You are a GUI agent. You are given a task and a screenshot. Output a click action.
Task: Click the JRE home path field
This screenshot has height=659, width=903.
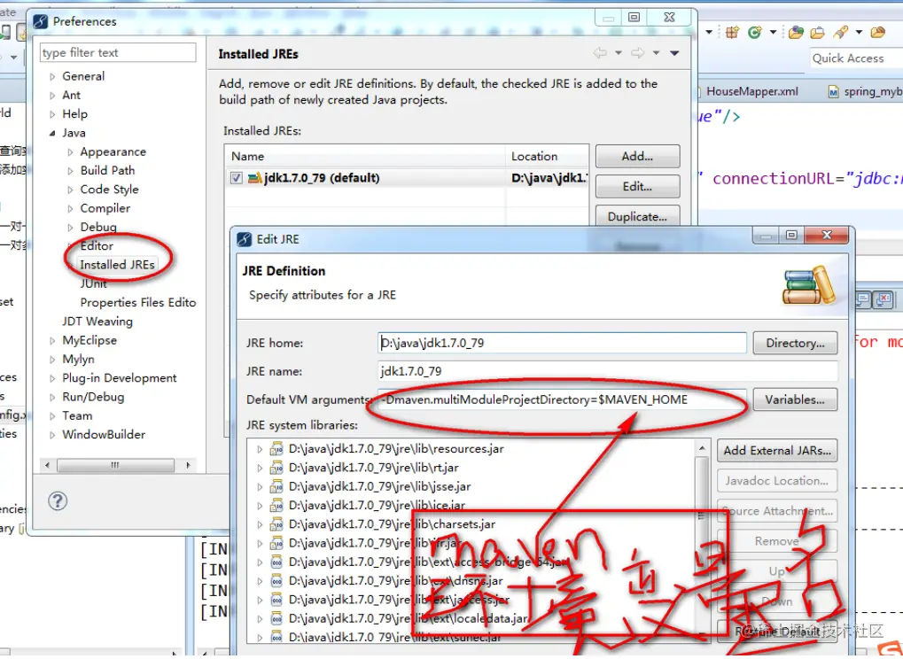[x=562, y=343]
